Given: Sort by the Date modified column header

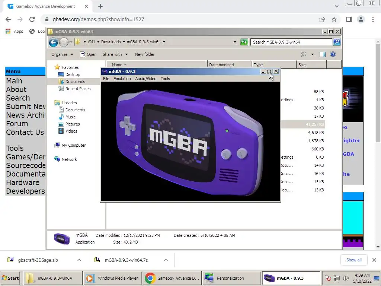Looking at the screenshot, I should pyautogui.click(x=230, y=65).
